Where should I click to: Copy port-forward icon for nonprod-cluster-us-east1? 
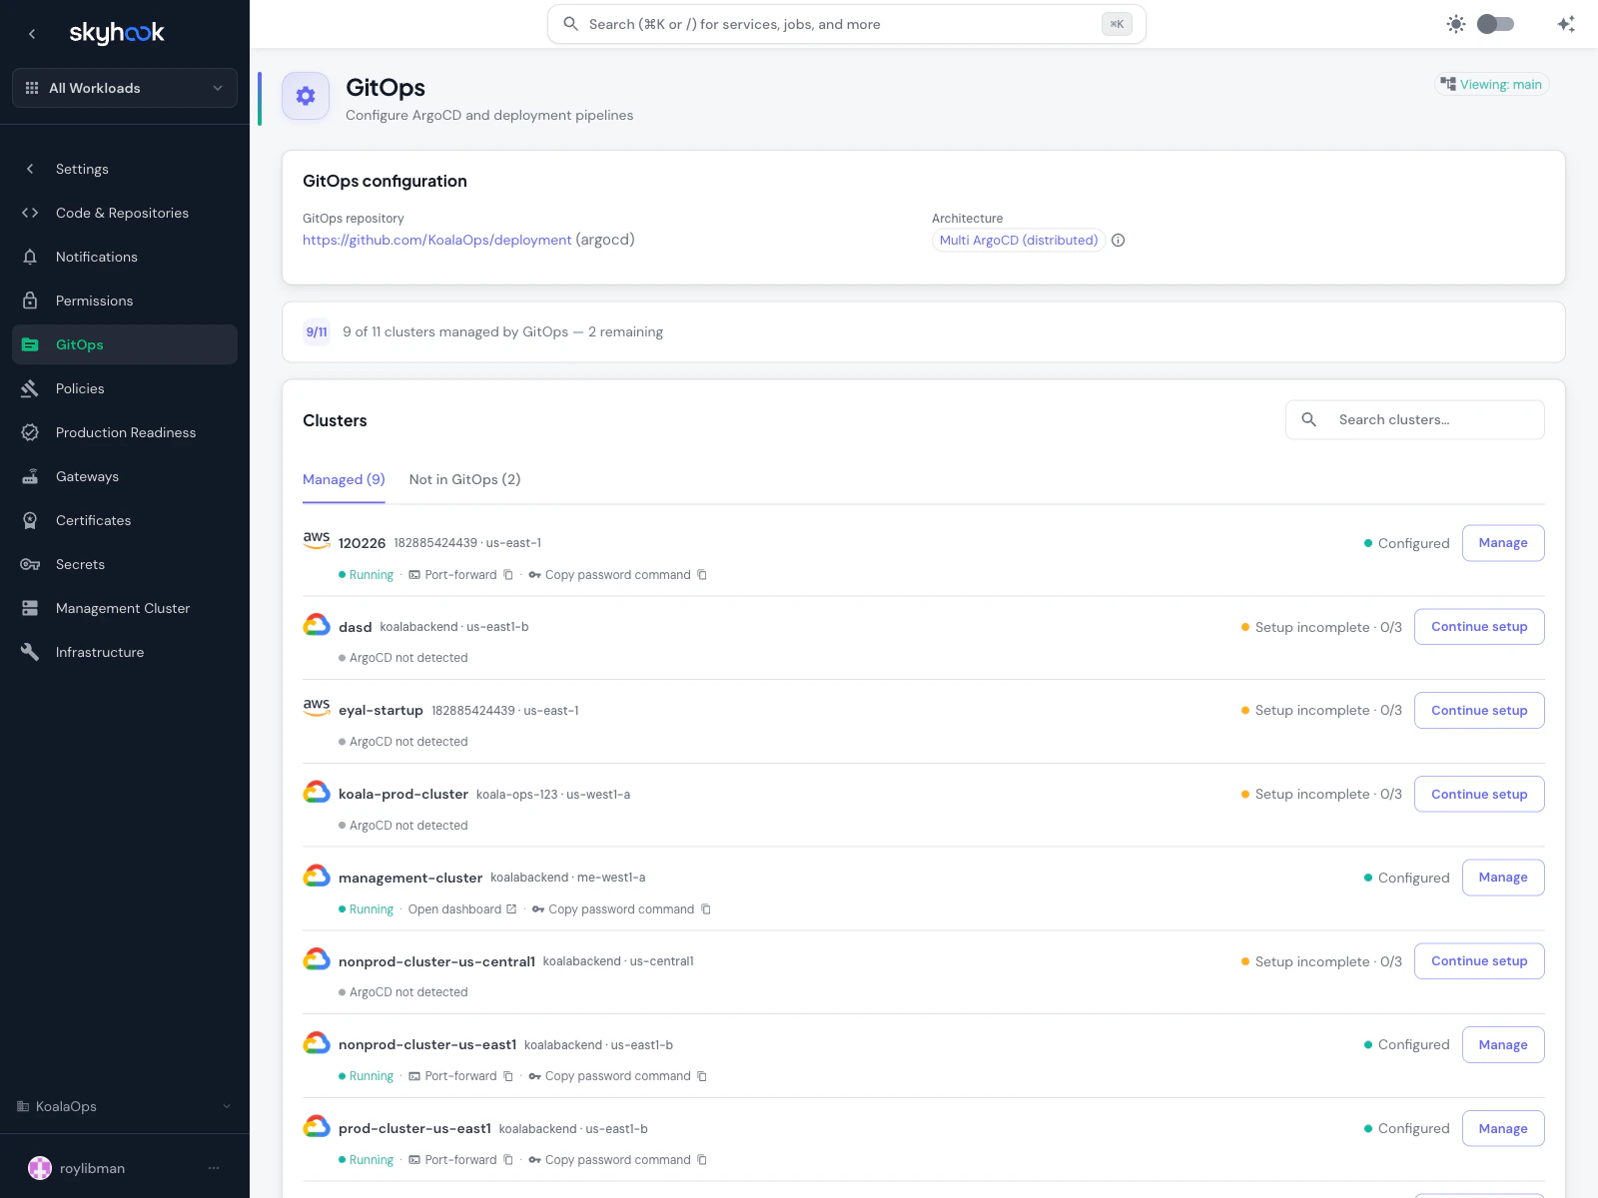pos(508,1076)
